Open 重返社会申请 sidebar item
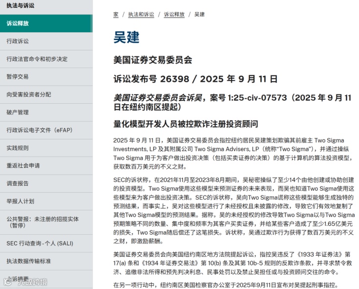This screenshot has height=289, width=359. [x=46, y=166]
